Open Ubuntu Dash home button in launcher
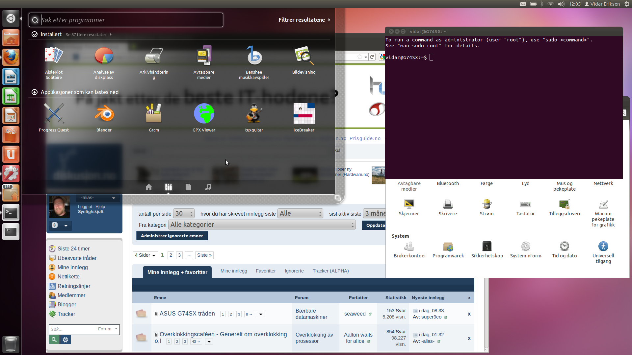The width and height of the screenshot is (632, 355). [11, 18]
